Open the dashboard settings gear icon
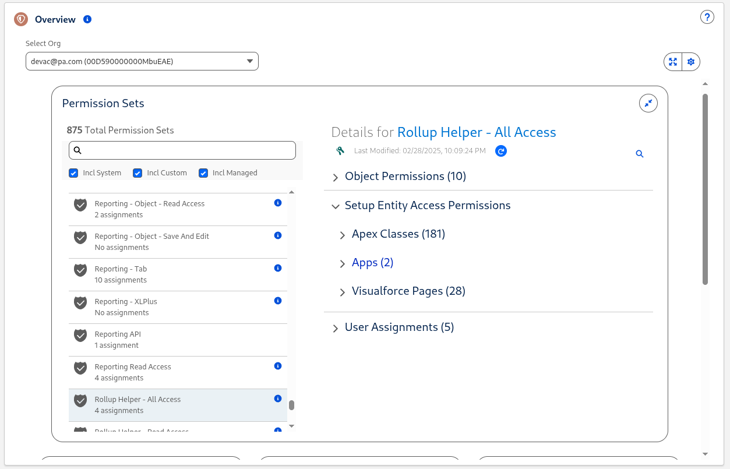This screenshot has width=730, height=469. [691, 62]
